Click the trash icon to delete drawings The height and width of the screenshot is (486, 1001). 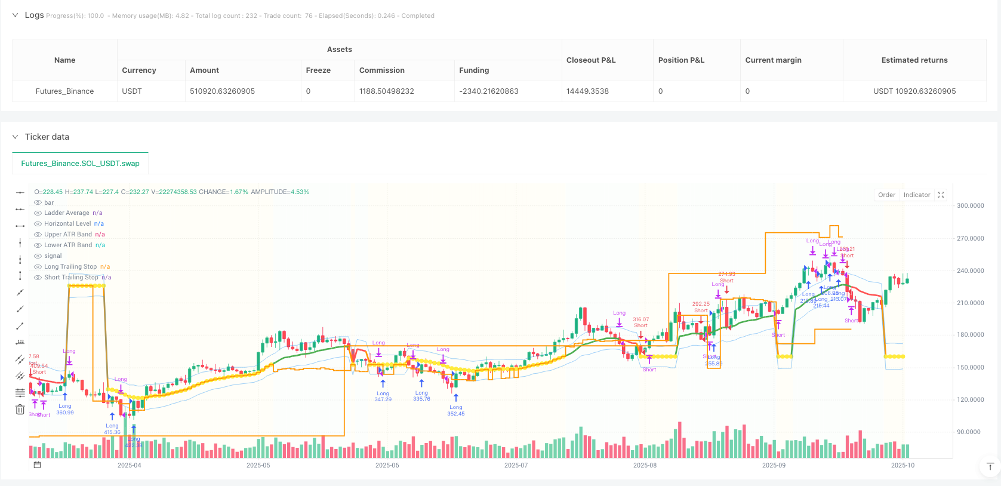pyautogui.click(x=20, y=410)
